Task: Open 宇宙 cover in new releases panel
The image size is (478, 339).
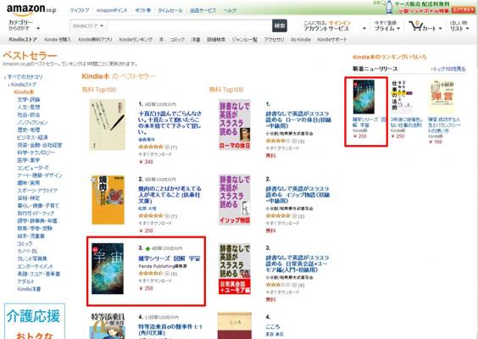Action: (x=364, y=97)
